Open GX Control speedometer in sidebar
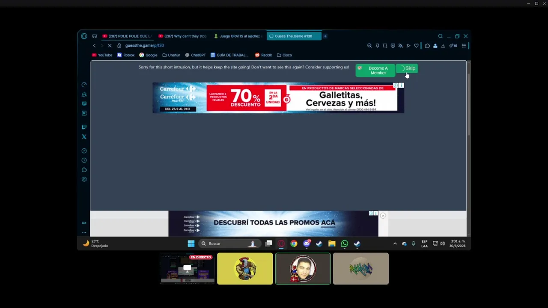This screenshot has width=548, height=308. (x=84, y=85)
